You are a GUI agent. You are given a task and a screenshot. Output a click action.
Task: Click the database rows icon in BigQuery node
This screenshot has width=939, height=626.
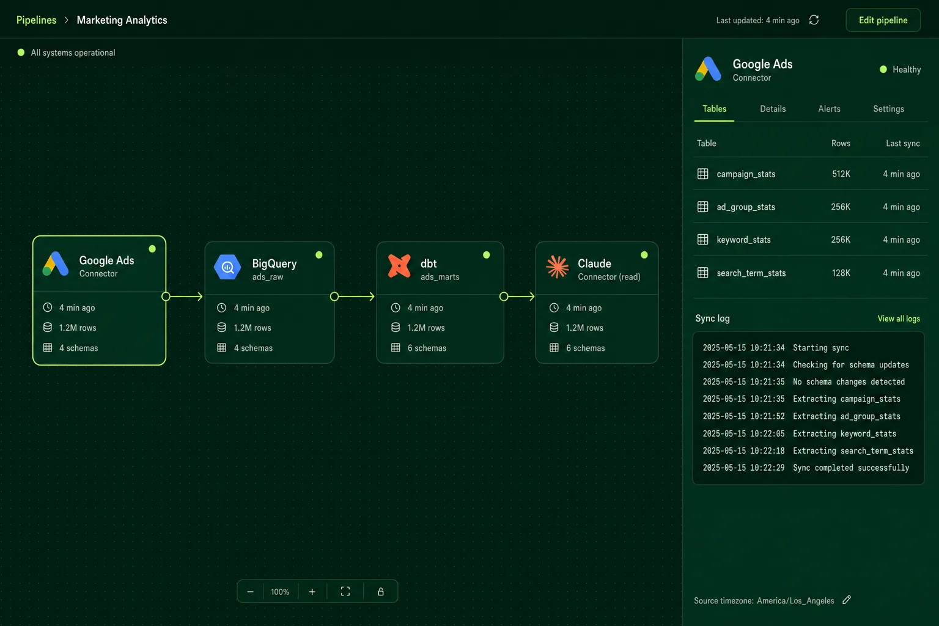click(222, 328)
